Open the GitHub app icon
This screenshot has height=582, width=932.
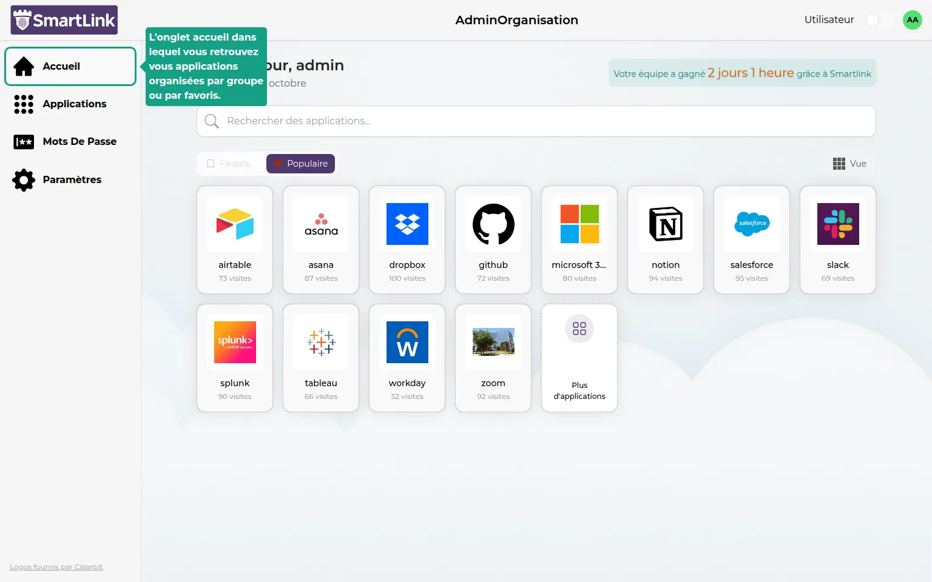[x=493, y=239]
